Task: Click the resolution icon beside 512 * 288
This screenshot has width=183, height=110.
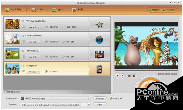Action: click(x=63, y=42)
